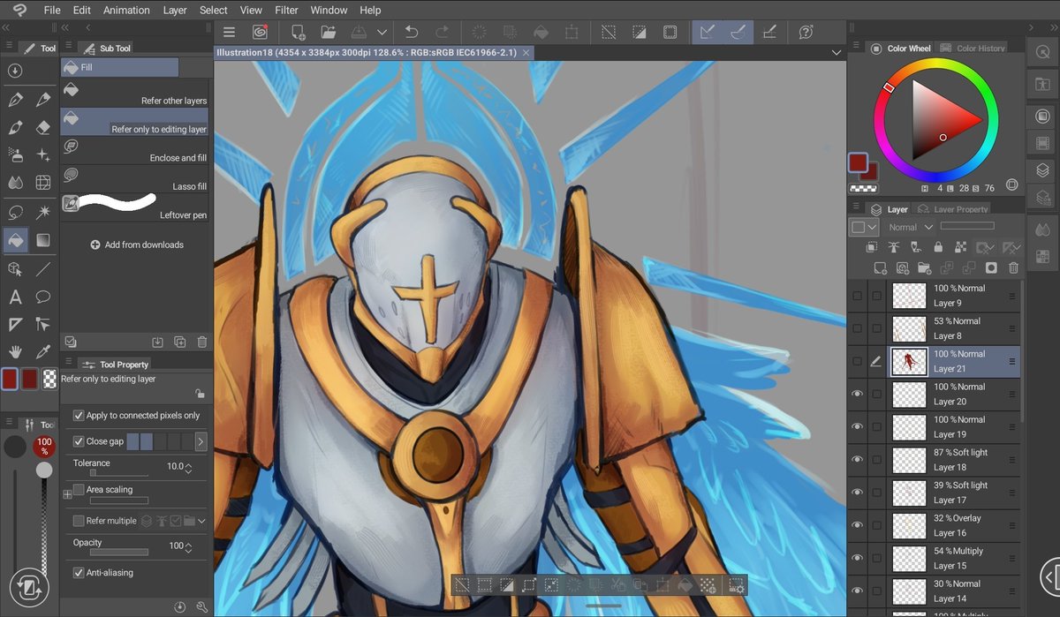1060x617 pixels.
Task: Close the Illustration18 canvas tab
Action: (x=526, y=53)
